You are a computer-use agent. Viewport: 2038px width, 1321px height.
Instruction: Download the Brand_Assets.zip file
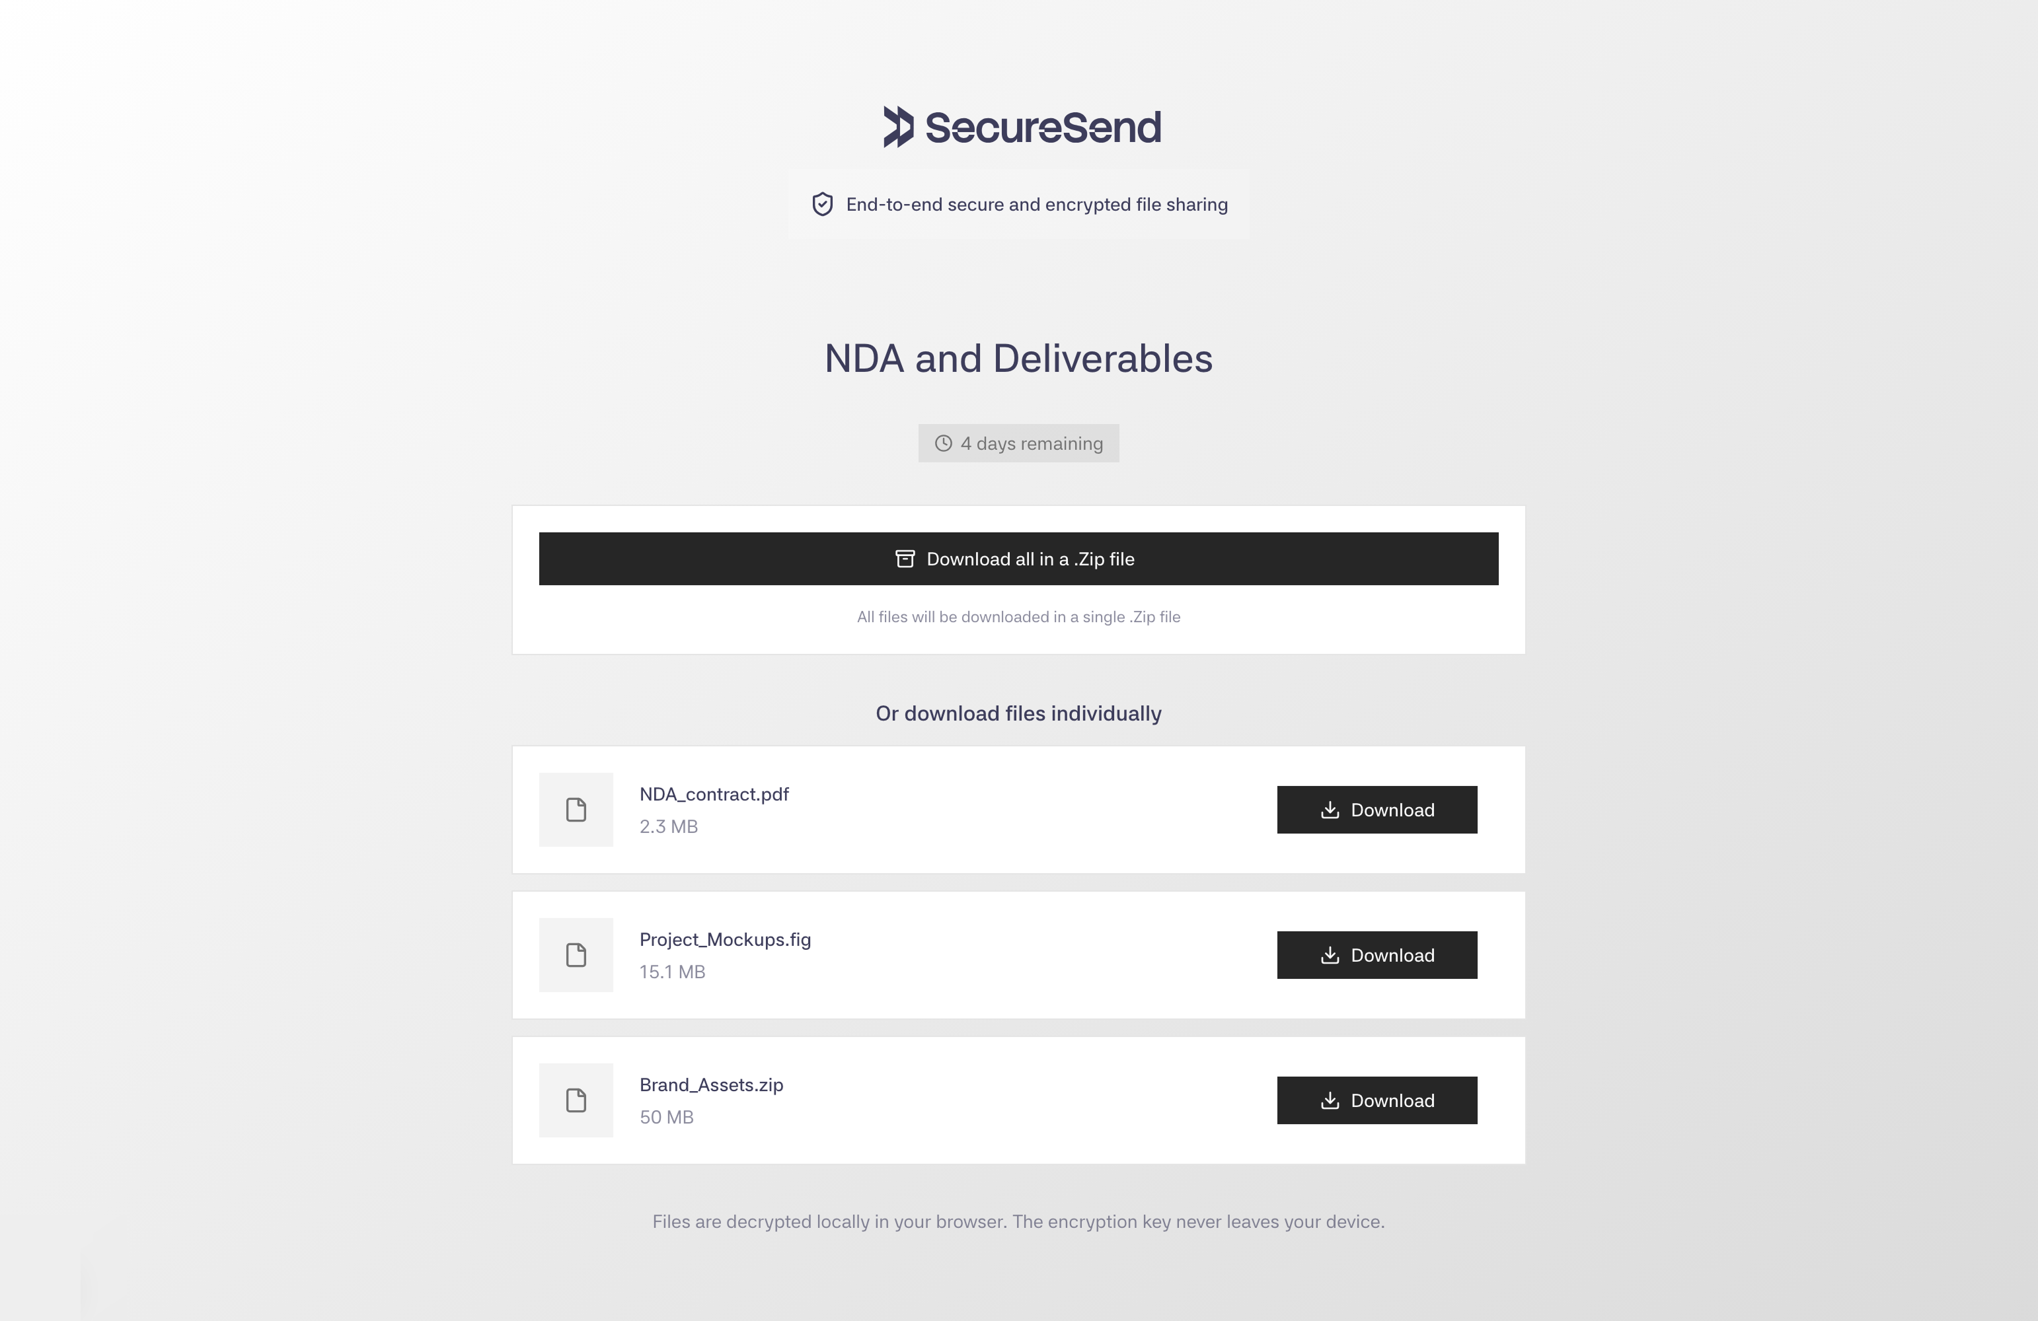coord(1377,1101)
